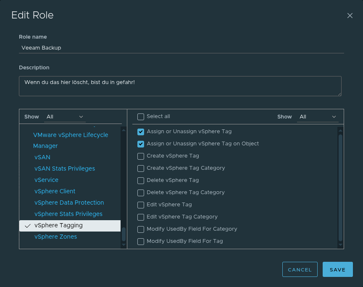Check the Select all checkbox
363x287 pixels.
[141, 117]
